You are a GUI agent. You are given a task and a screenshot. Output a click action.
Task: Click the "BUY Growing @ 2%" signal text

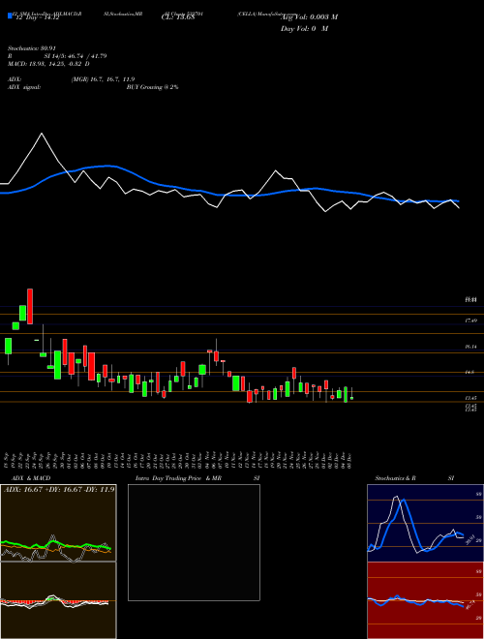click(152, 87)
